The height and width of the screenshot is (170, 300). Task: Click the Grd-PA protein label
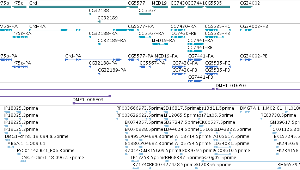[73, 56]
